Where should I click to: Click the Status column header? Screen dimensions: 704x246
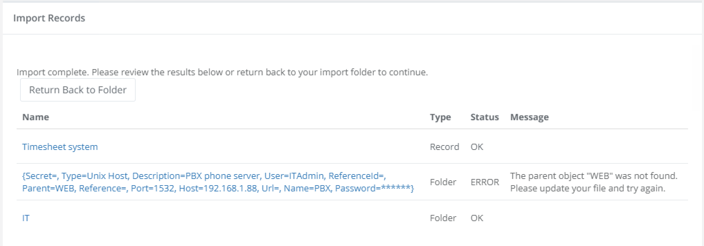tap(484, 117)
